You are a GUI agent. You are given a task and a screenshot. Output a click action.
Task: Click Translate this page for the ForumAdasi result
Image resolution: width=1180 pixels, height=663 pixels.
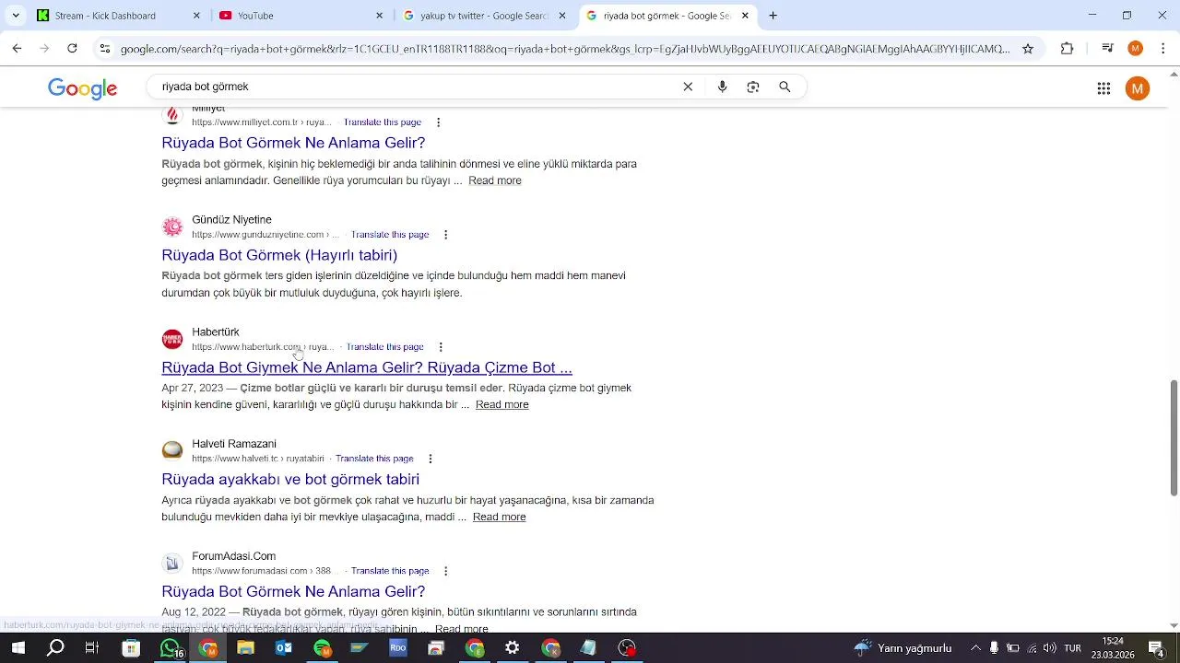click(390, 571)
